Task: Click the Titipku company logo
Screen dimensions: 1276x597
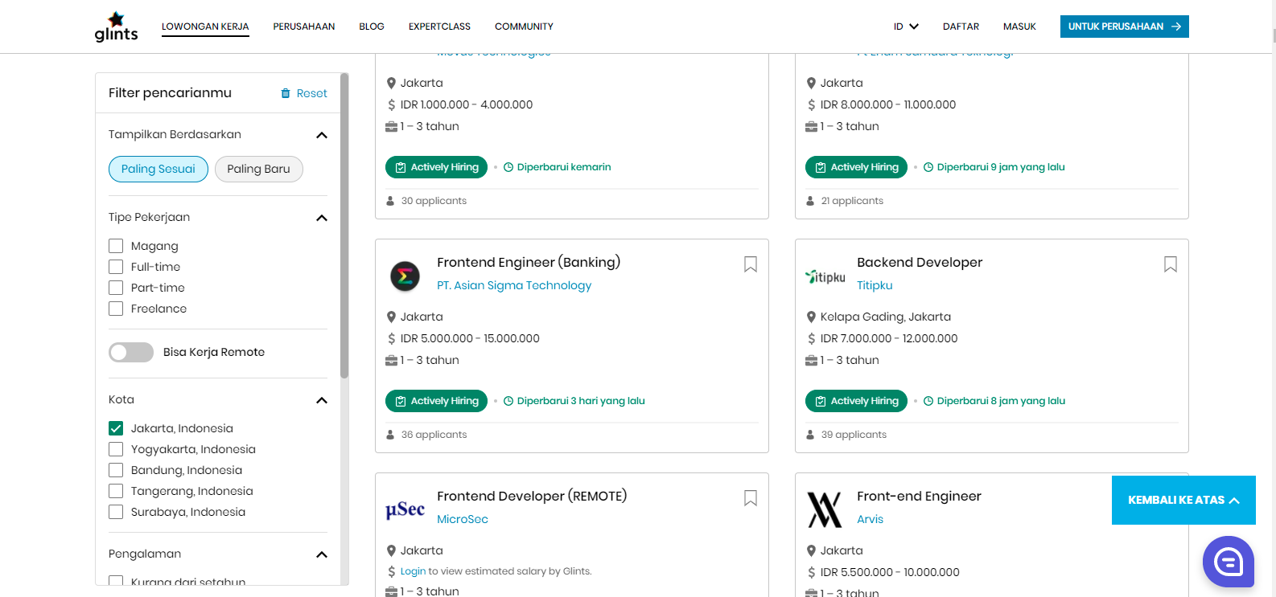Action: 825,276
